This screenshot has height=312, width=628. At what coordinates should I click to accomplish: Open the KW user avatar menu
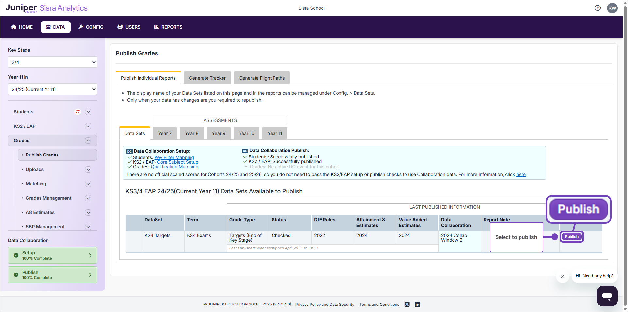(613, 8)
